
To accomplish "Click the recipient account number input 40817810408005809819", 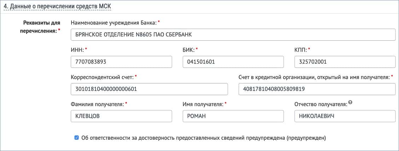I will [317, 89].
